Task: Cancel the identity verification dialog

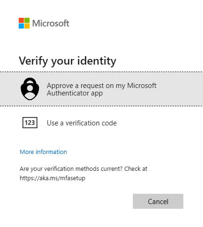Action: click(158, 201)
